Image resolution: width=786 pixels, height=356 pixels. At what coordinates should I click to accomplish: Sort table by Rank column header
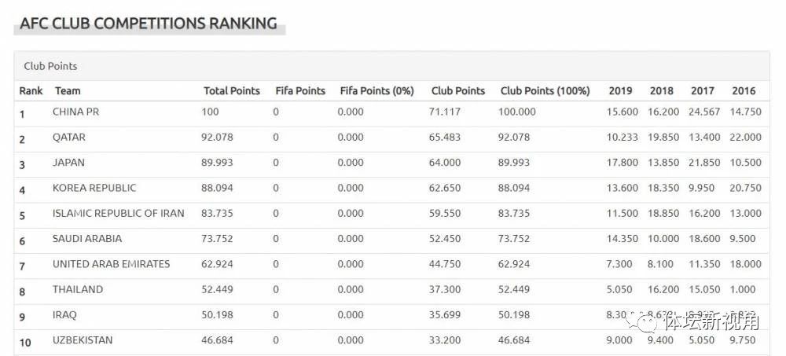click(x=31, y=90)
